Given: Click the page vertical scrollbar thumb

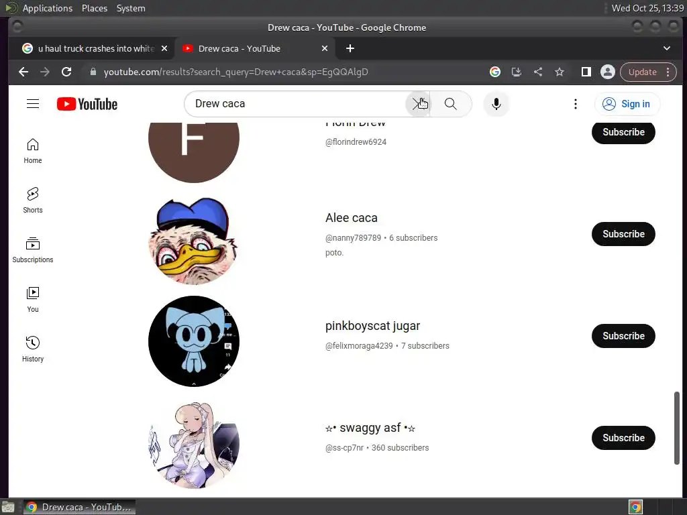Looking at the screenshot, I should click(676, 428).
